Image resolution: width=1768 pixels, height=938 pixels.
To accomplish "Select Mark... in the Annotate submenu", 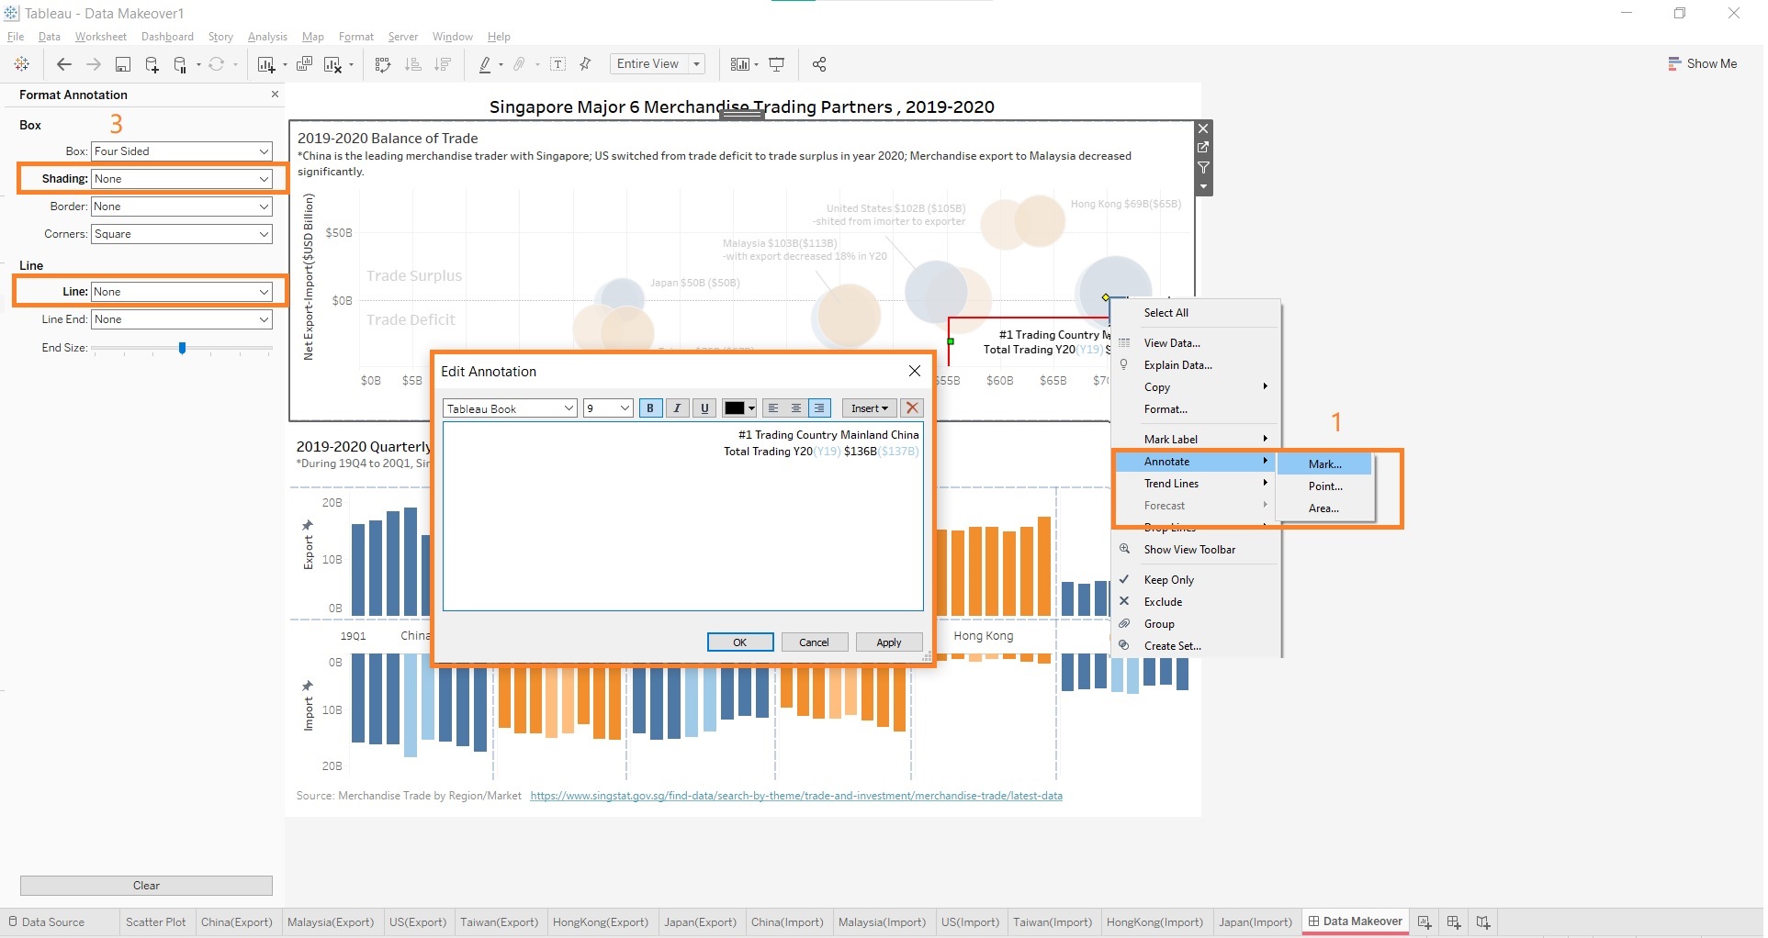I will [1324, 464].
